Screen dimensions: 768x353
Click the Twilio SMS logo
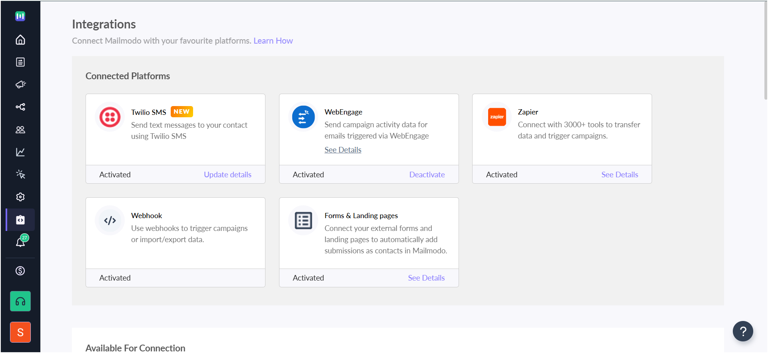[110, 117]
